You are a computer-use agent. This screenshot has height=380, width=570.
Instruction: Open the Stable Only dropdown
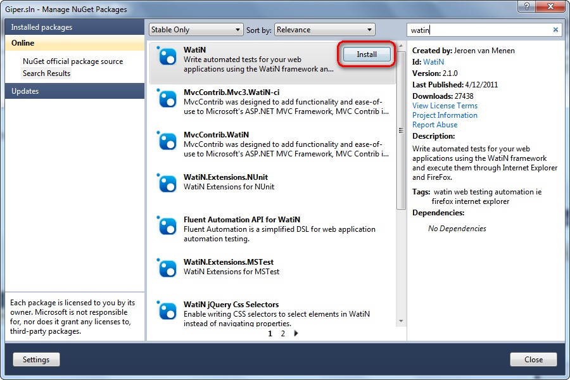click(196, 30)
